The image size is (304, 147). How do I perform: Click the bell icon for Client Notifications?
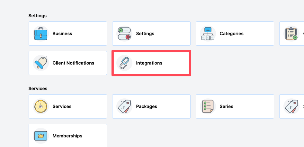point(41,63)
